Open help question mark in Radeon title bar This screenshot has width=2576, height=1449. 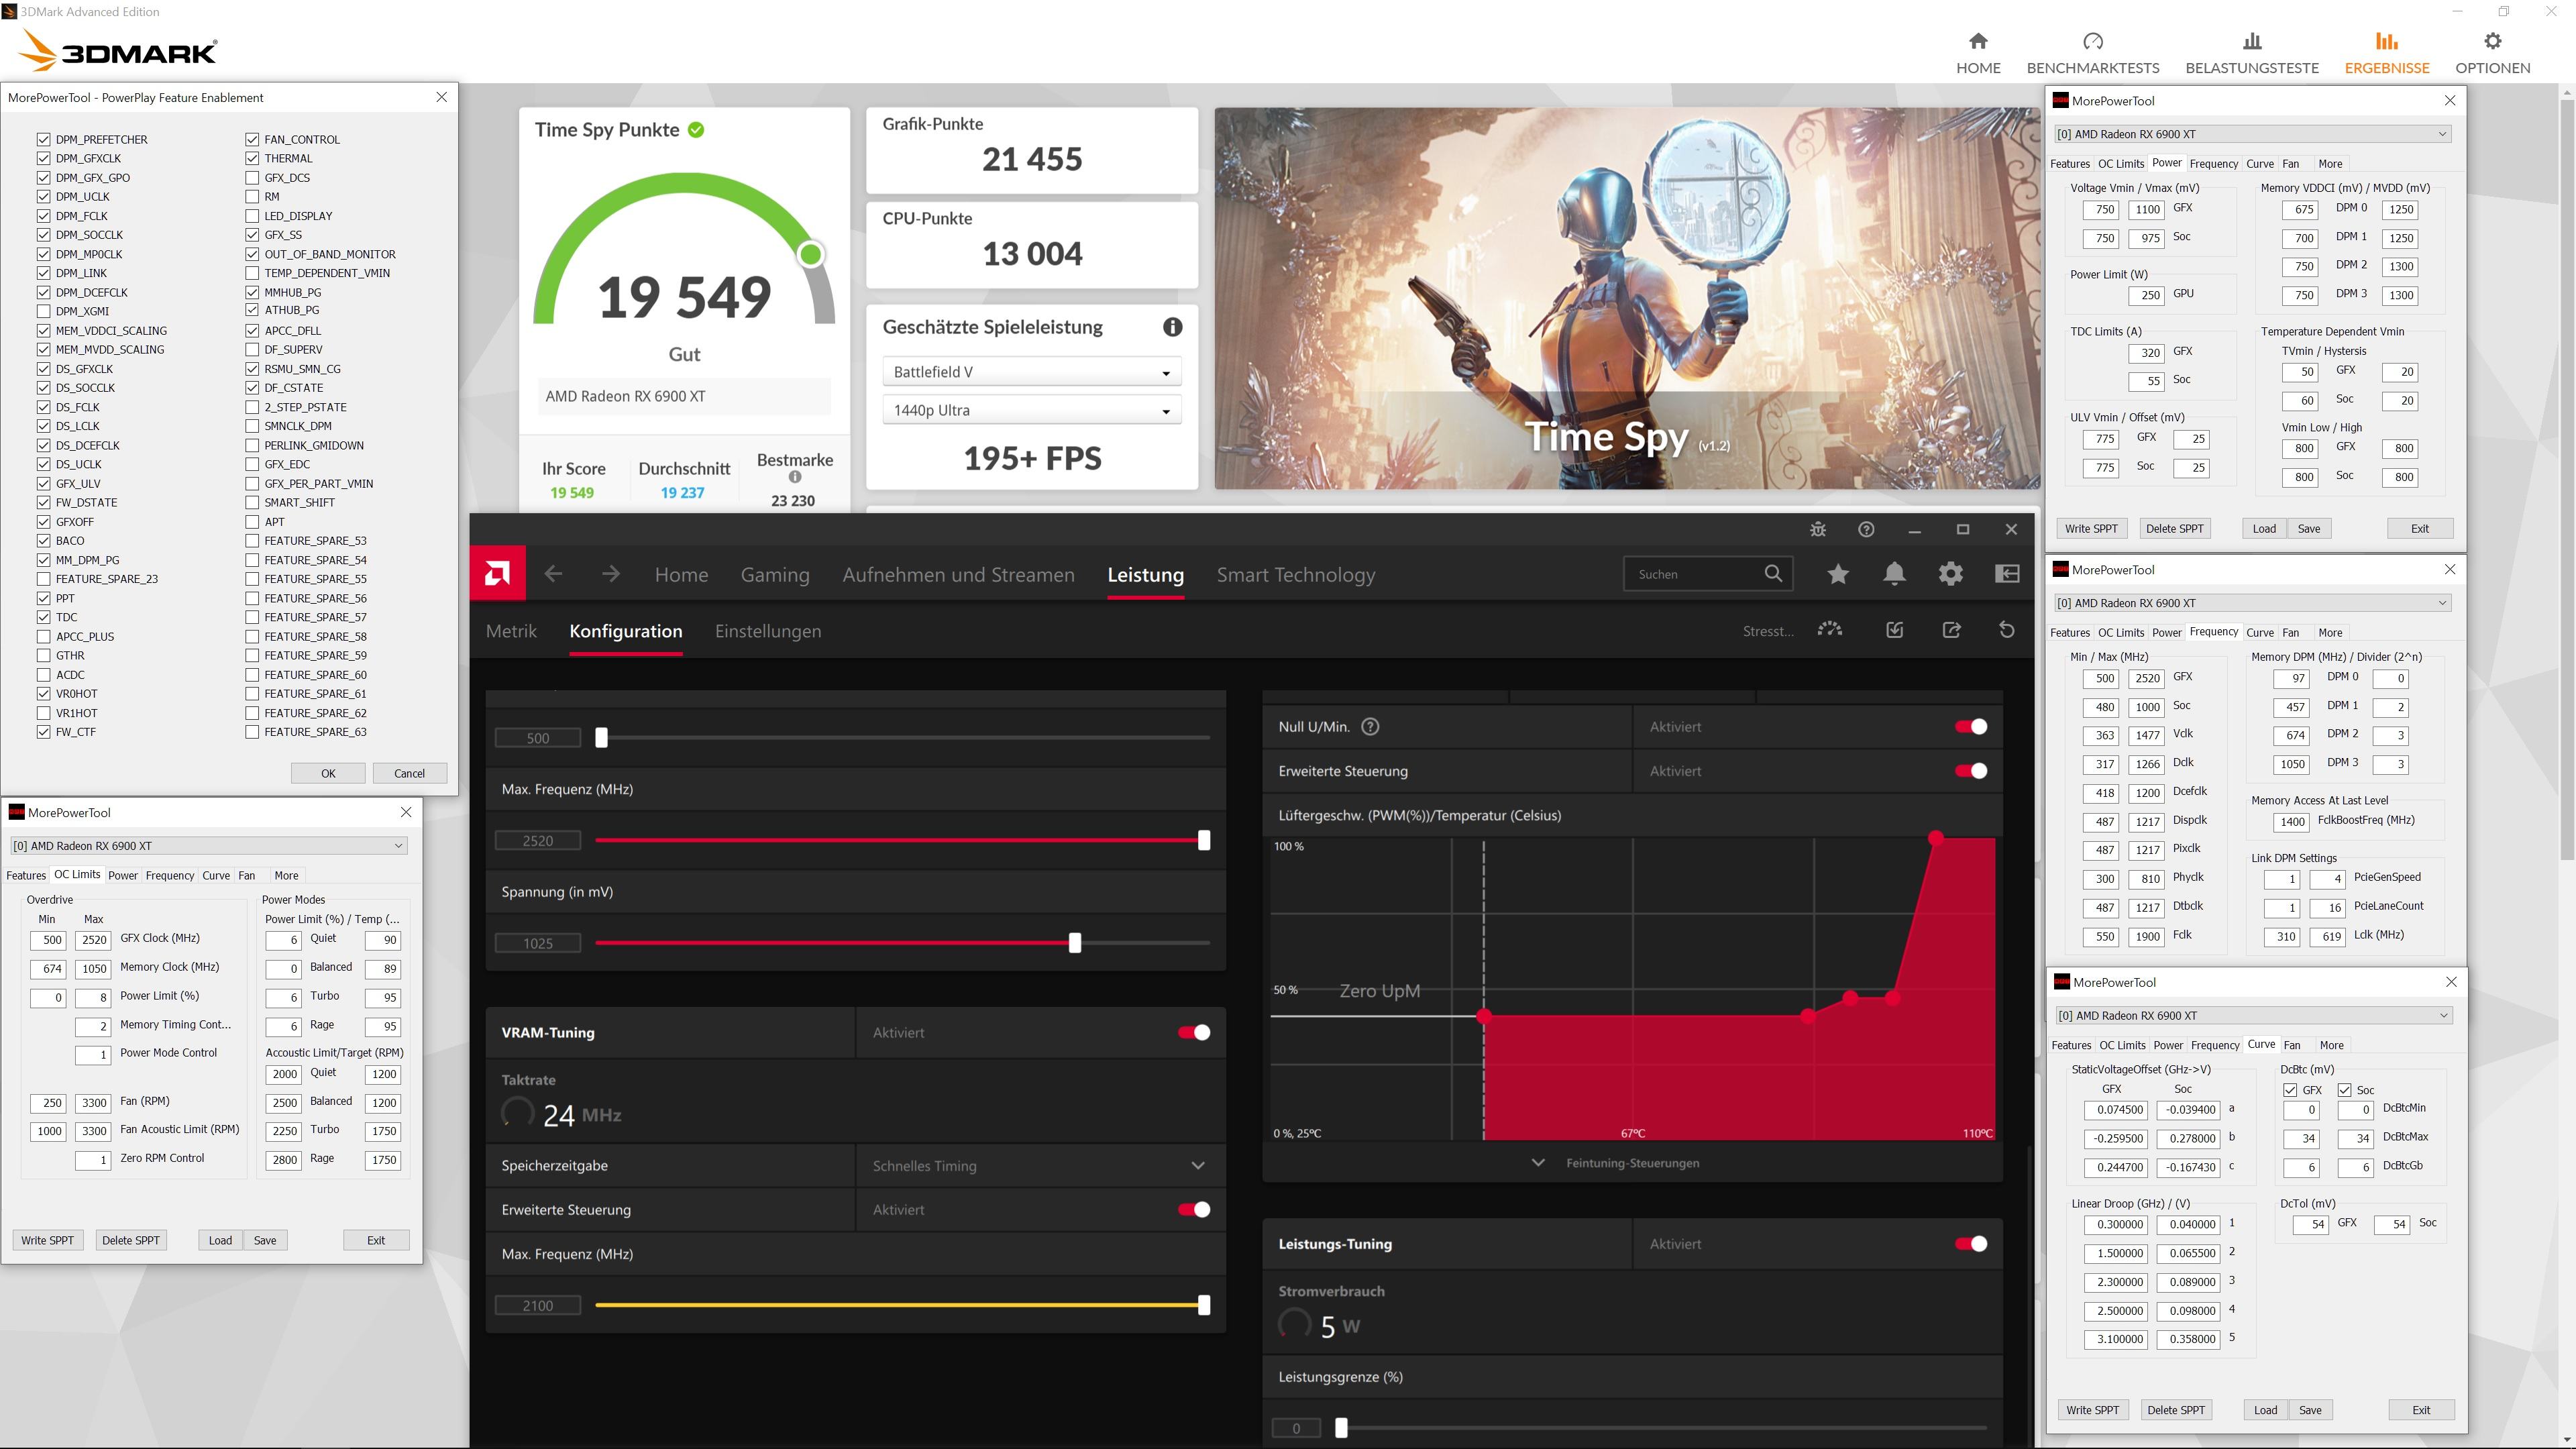coord(1866,529)
